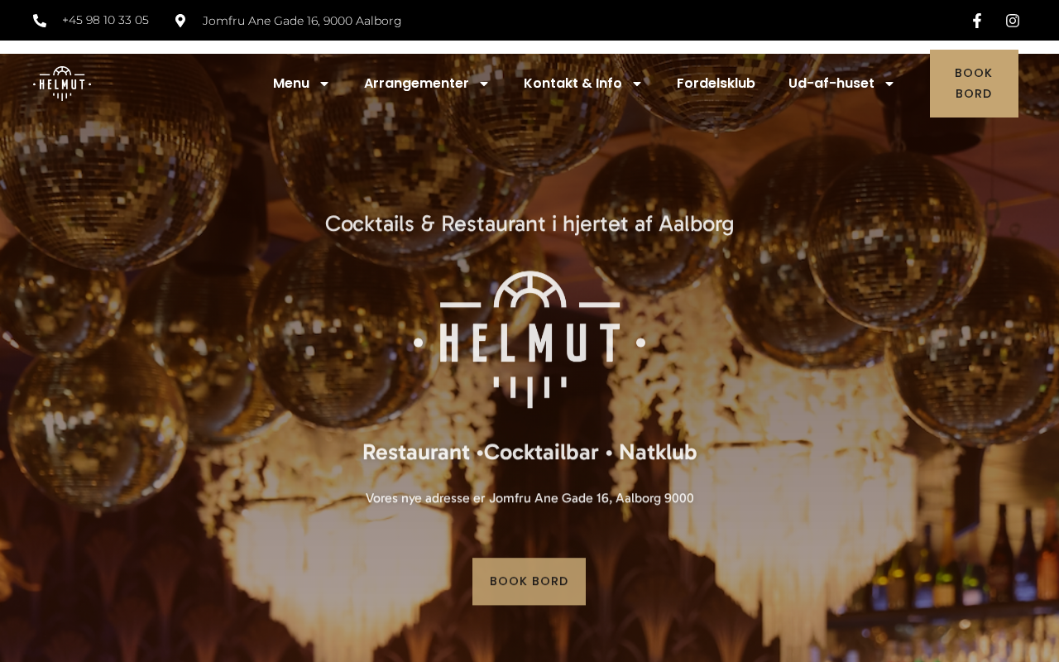Click the map pin location icon
Image resolution: width=1059 pixels, height=662 pixels.
180,21
